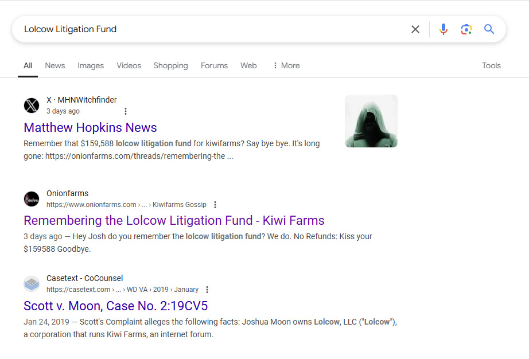Screen dimensions: 529x359
Task: Switch to the Videos tab
Action: [129, 65]
